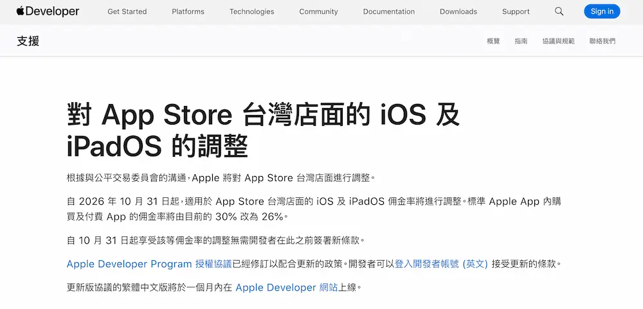The image size is (643, 309).
Task: Open the search magnifier icon
Action: point(559,12)
